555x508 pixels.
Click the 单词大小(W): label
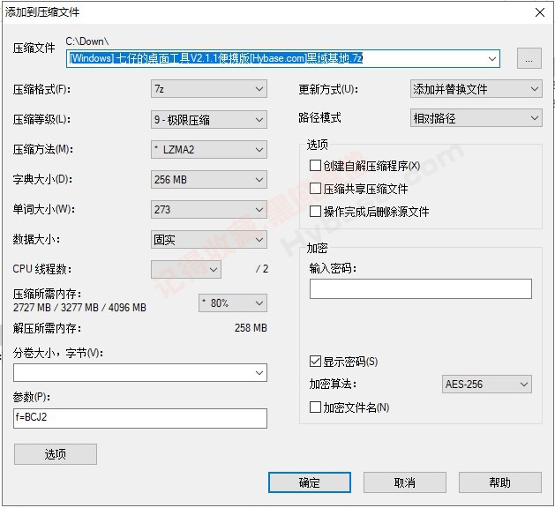pos(44,209)
